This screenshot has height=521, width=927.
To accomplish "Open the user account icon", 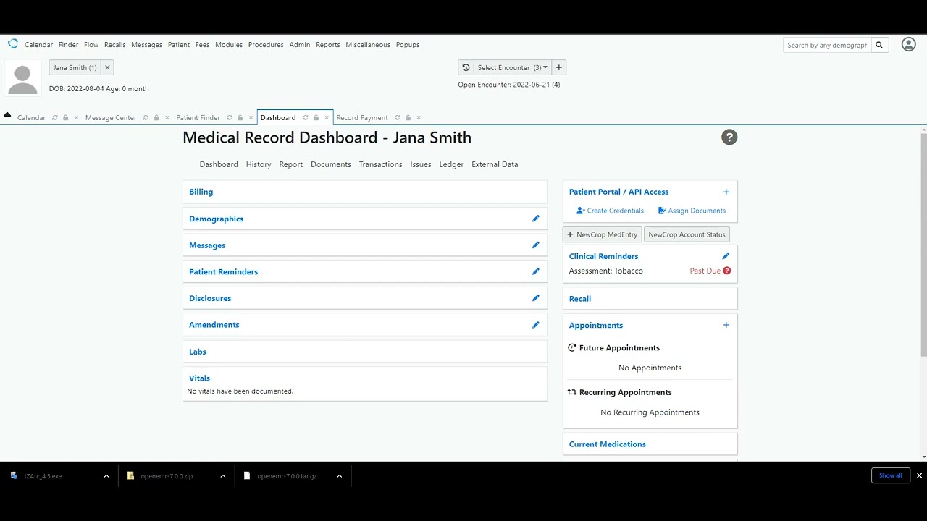I will point(908,44).
